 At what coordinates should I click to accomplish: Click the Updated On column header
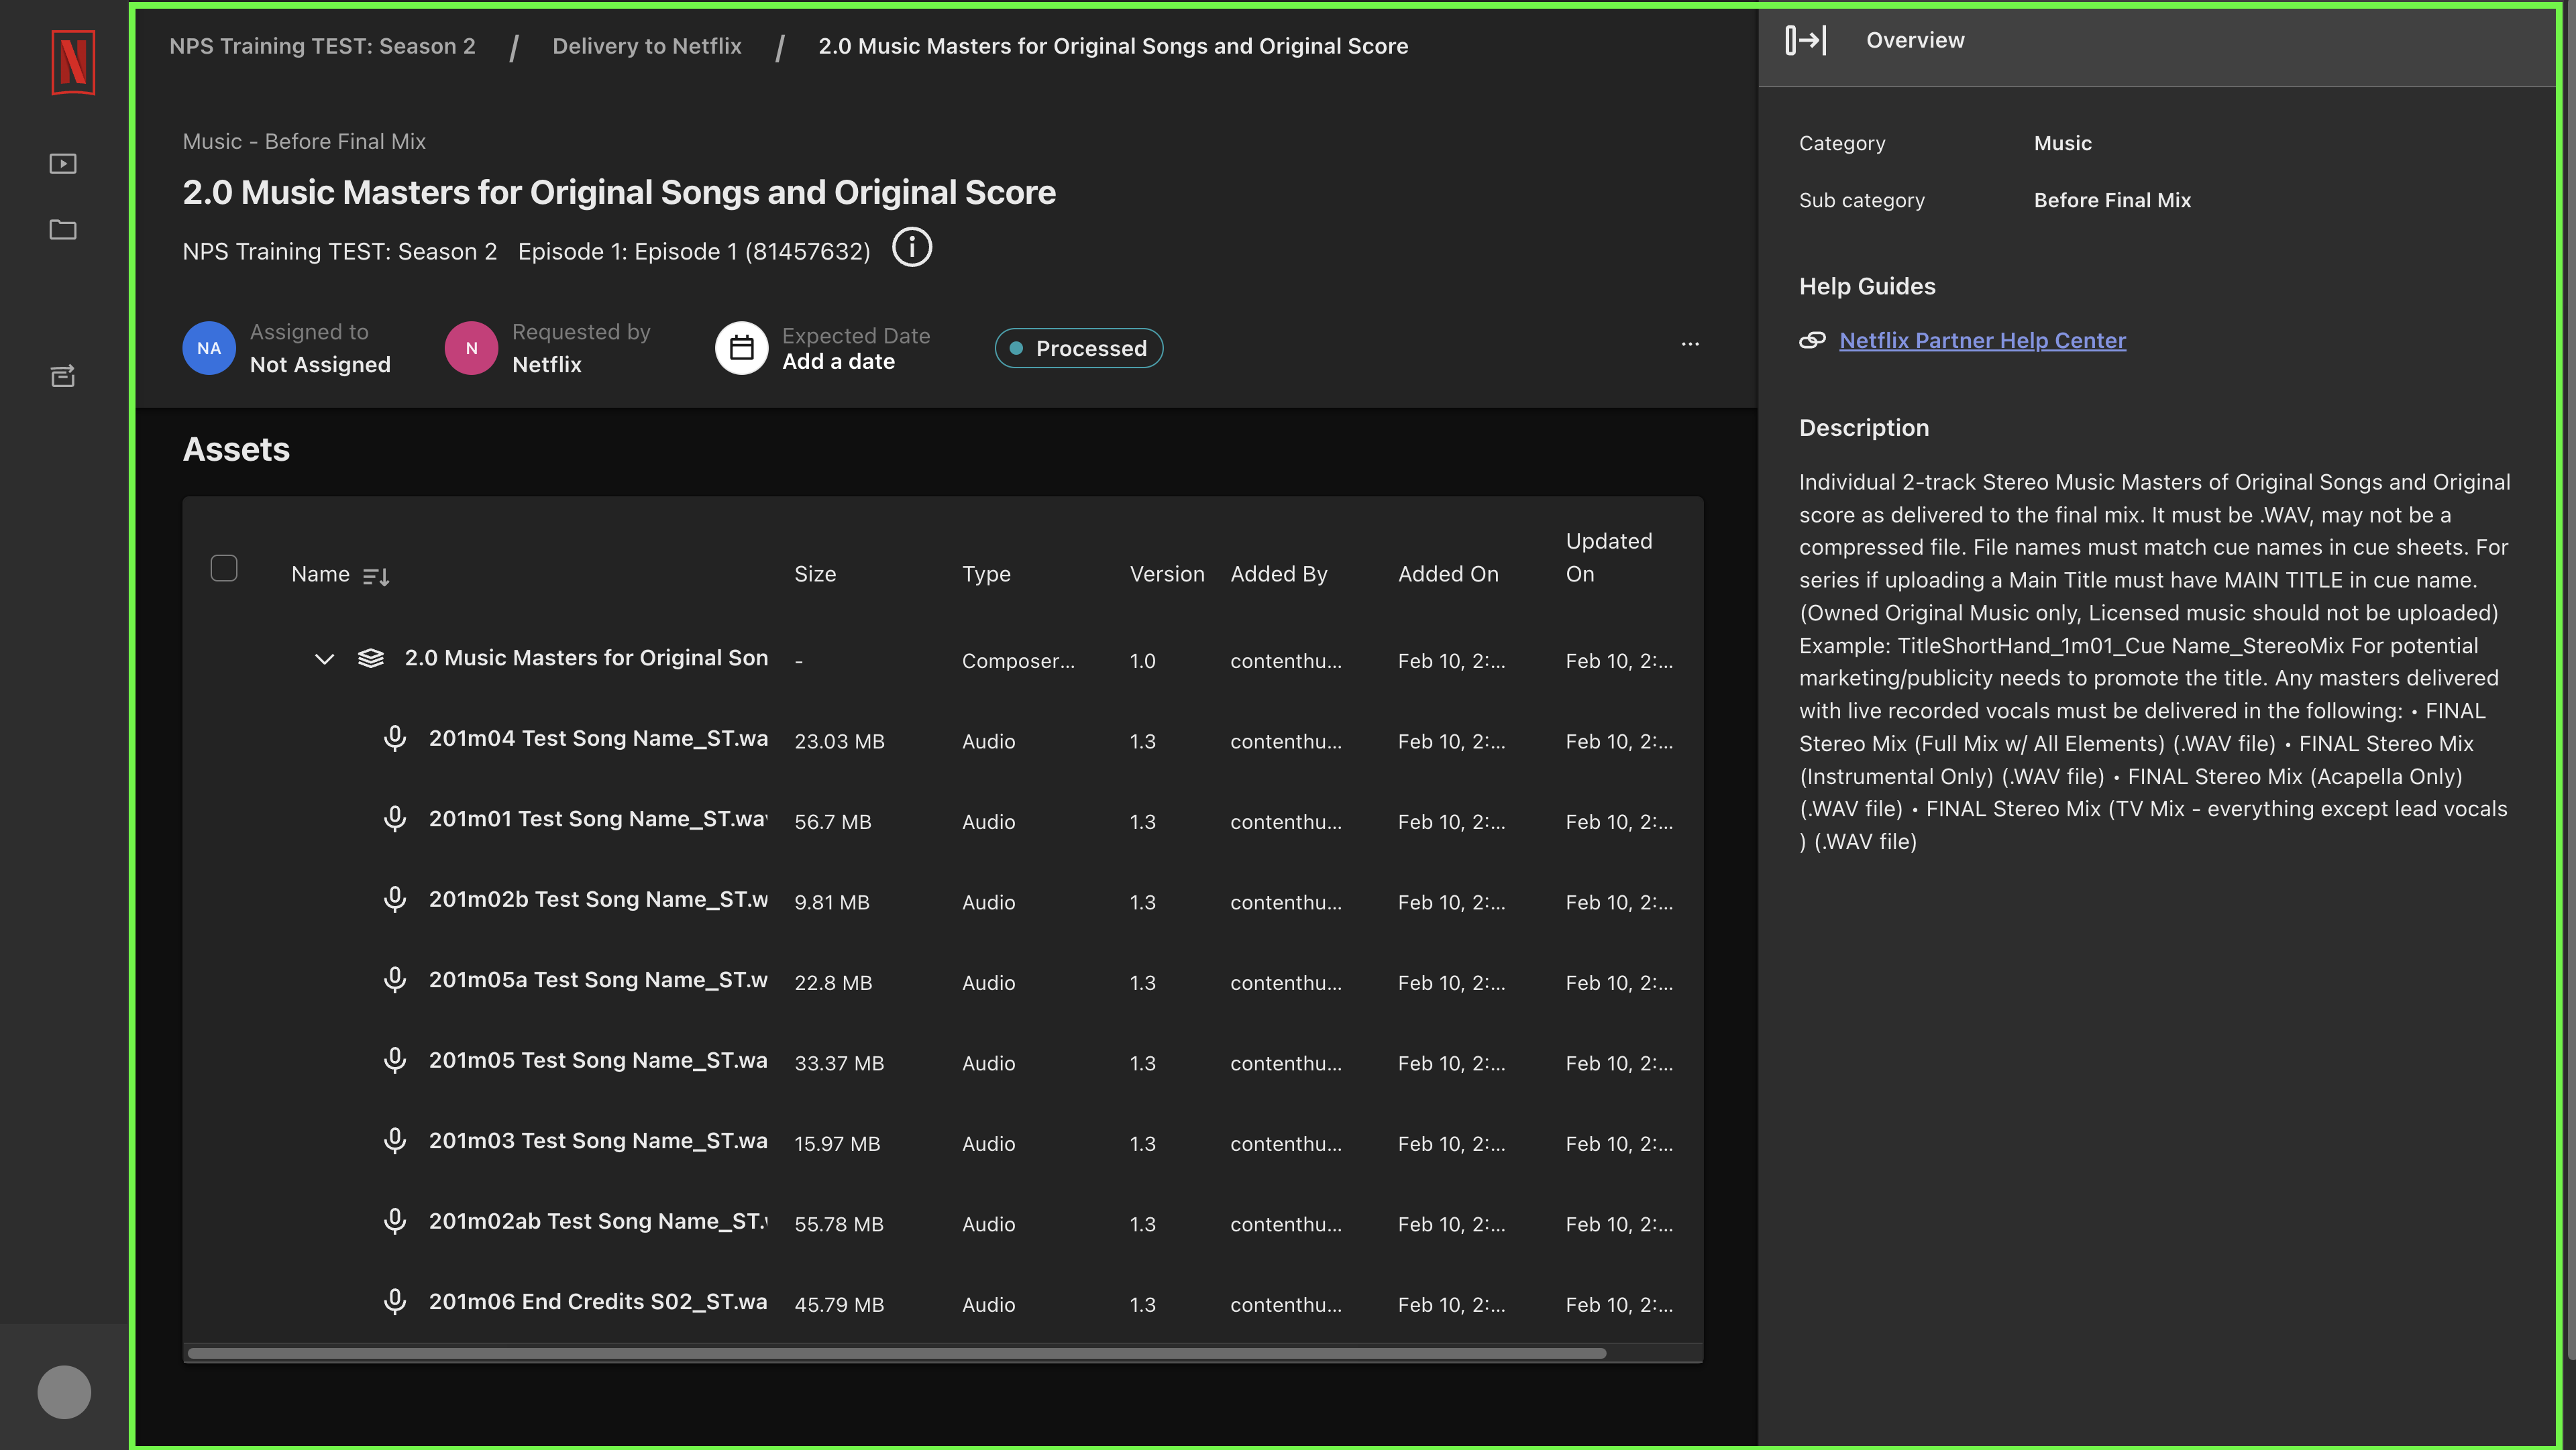(x=1608, y=557)
